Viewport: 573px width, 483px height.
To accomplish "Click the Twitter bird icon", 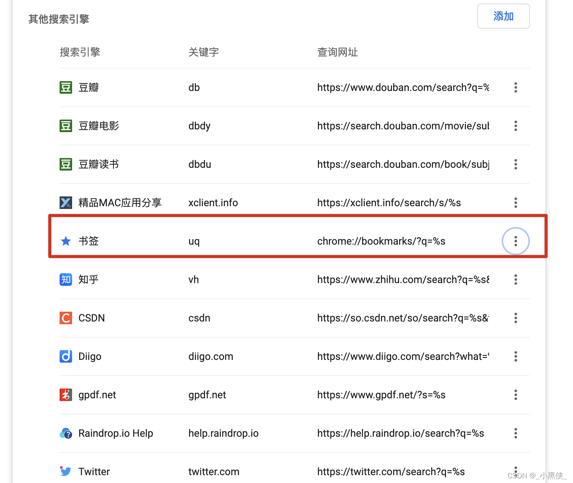I will click(66, 471).
